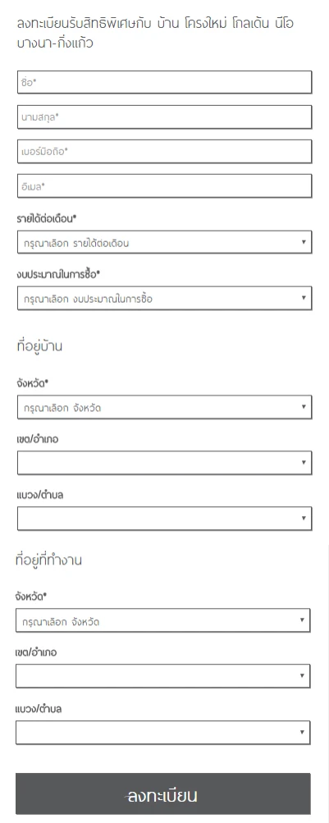This screenshot has height=823, width=329.
Task: Submit the form with ลงทะเบียน button
Action: click(x=162, y=793)
